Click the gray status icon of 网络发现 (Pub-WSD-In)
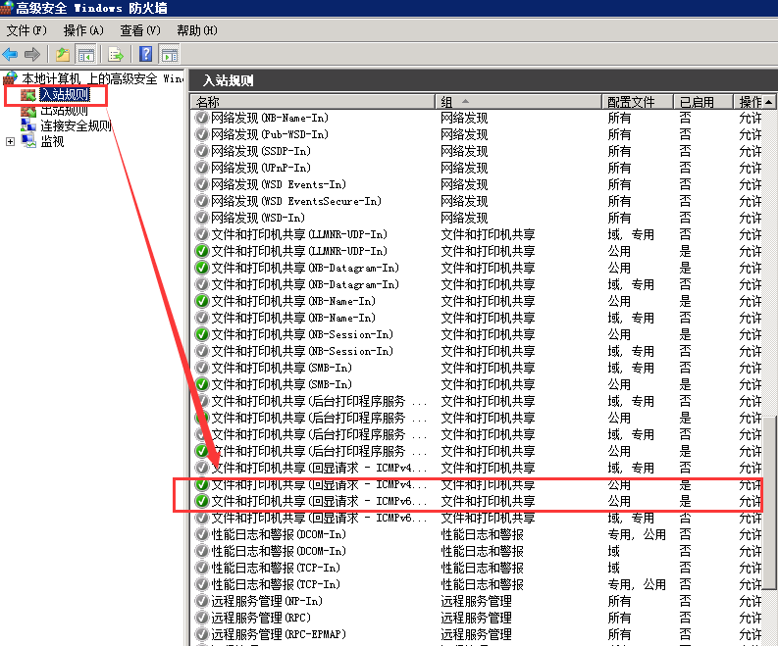The width and height of the screenshot is (778, 646). [202, 134]
